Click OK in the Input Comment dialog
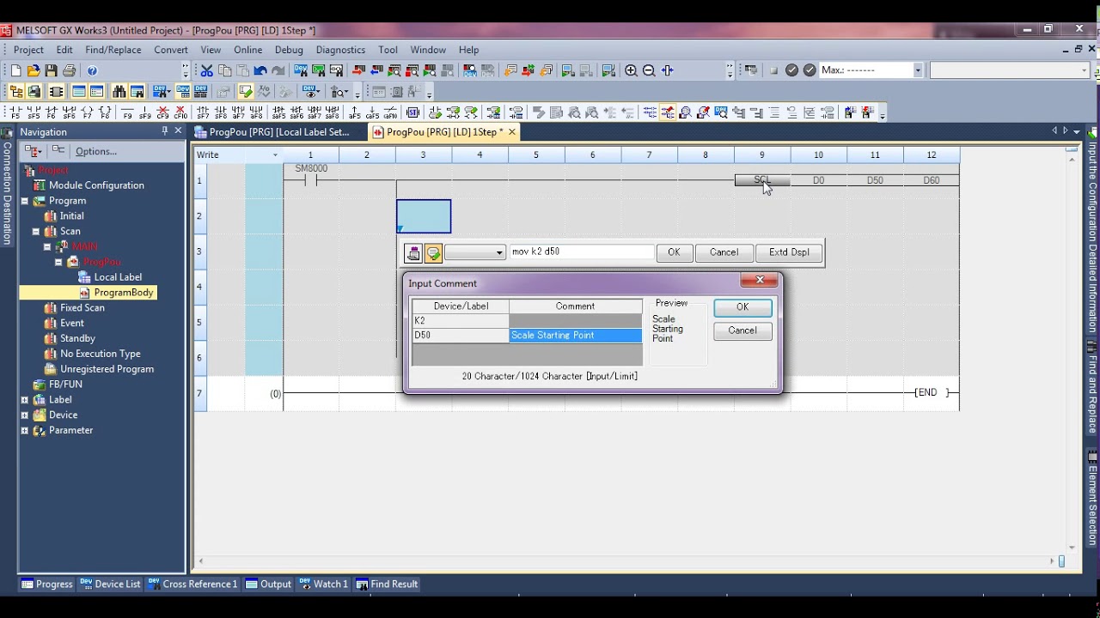 click(x=742, y=307)
